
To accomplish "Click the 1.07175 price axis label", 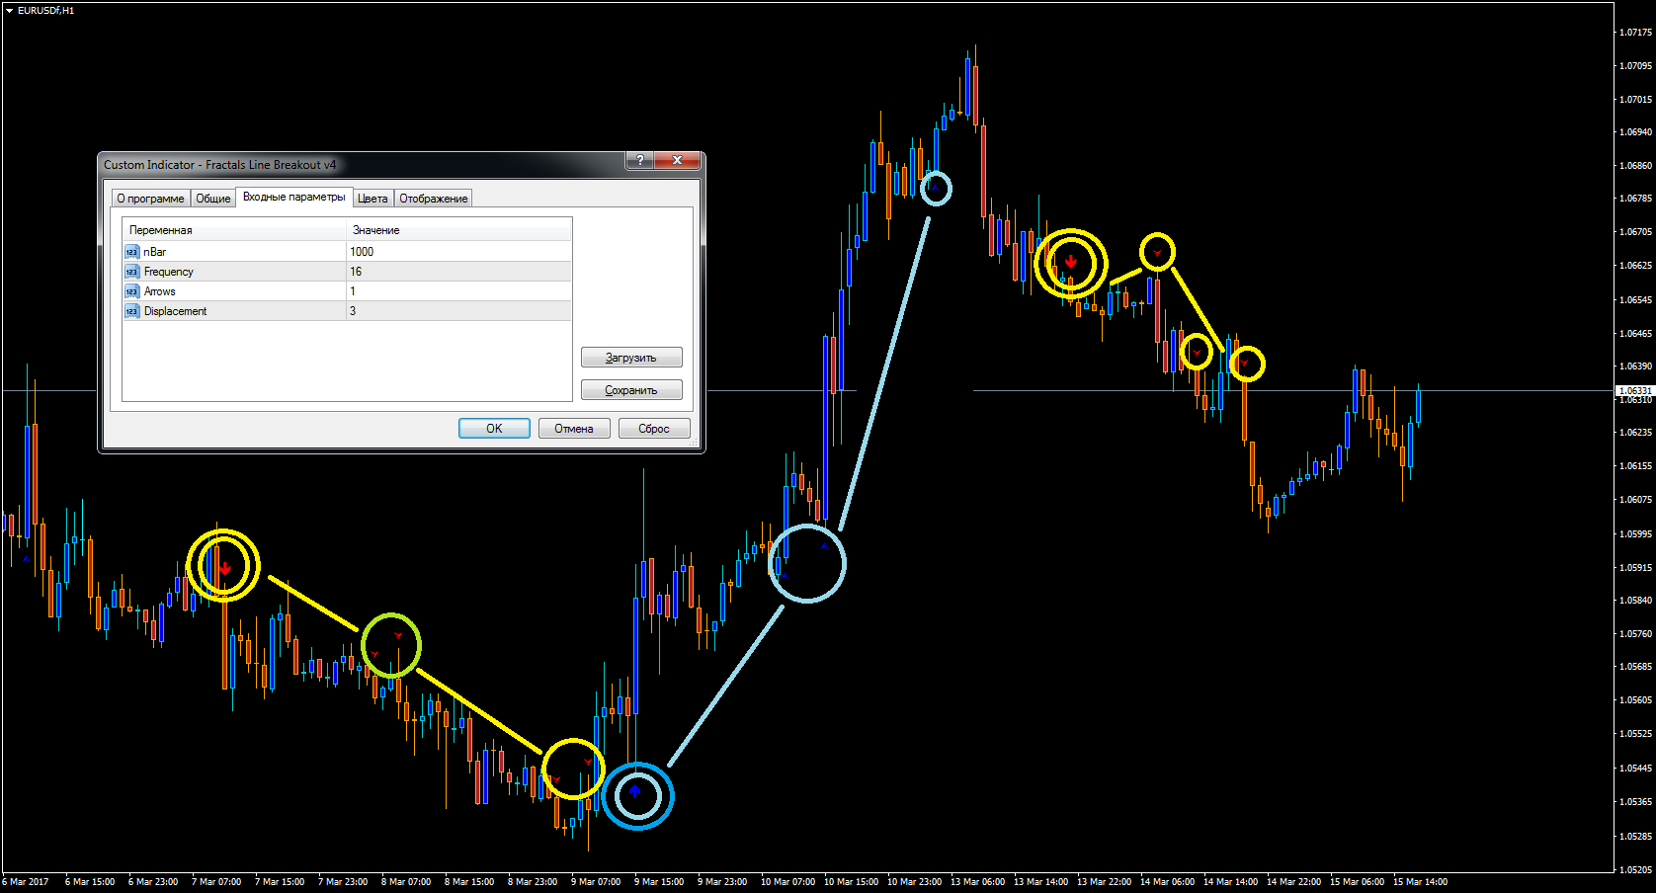I will pos(1635,33).
